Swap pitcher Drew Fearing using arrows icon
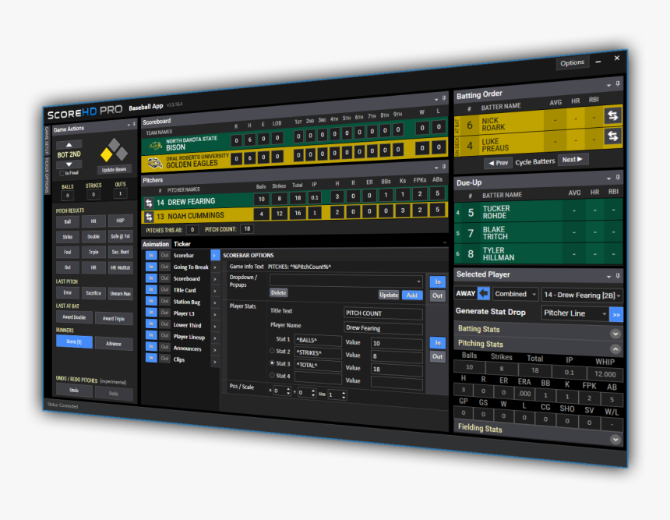This screenshot has height=520, width=670. (x=148, y=203)
